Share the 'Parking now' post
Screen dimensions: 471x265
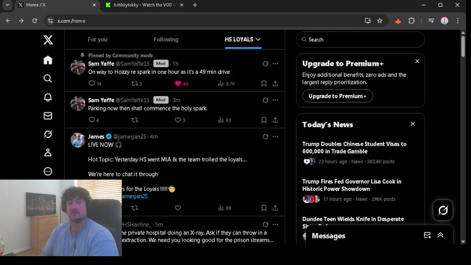point(275,120)
